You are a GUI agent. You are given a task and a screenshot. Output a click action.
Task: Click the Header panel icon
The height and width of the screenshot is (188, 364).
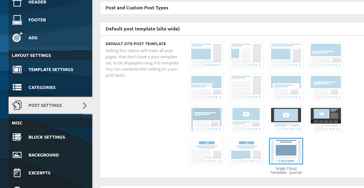point(17,3)
